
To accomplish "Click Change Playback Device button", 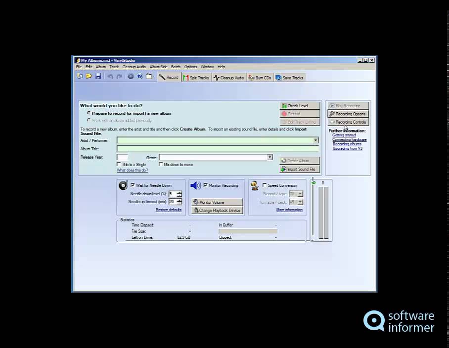I will [217, 210].
